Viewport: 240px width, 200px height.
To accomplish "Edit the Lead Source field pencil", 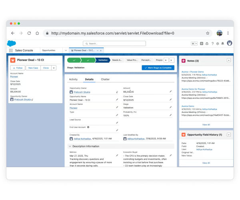I will click(117, 123).
